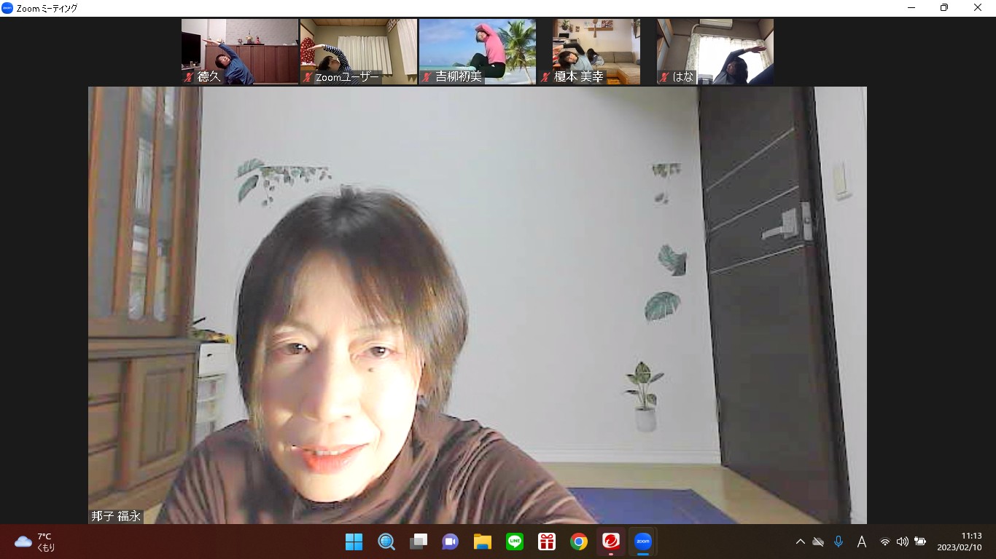Select the 吉柳初美 participant video thumbnail

478,52
